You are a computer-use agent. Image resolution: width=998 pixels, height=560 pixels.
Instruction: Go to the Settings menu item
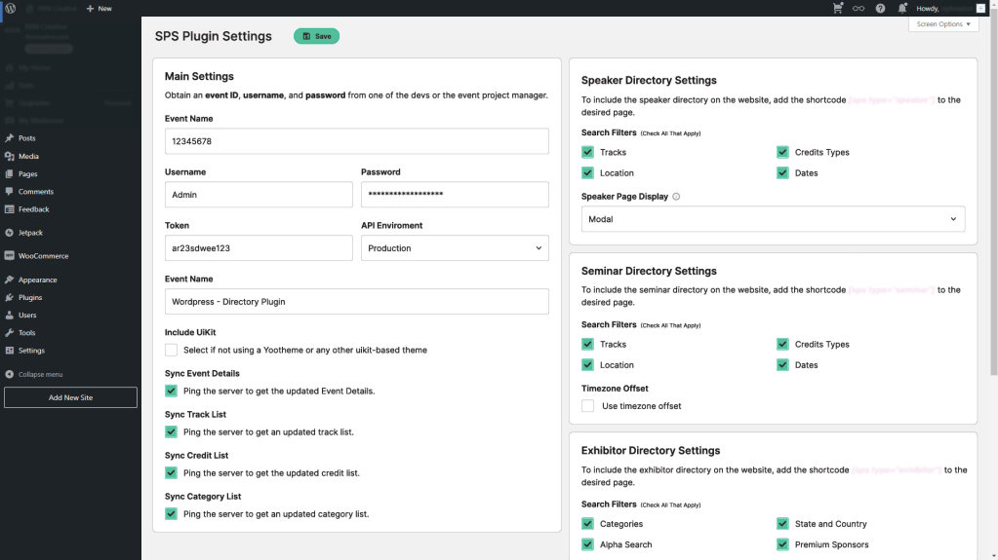(x=31, y=351)
